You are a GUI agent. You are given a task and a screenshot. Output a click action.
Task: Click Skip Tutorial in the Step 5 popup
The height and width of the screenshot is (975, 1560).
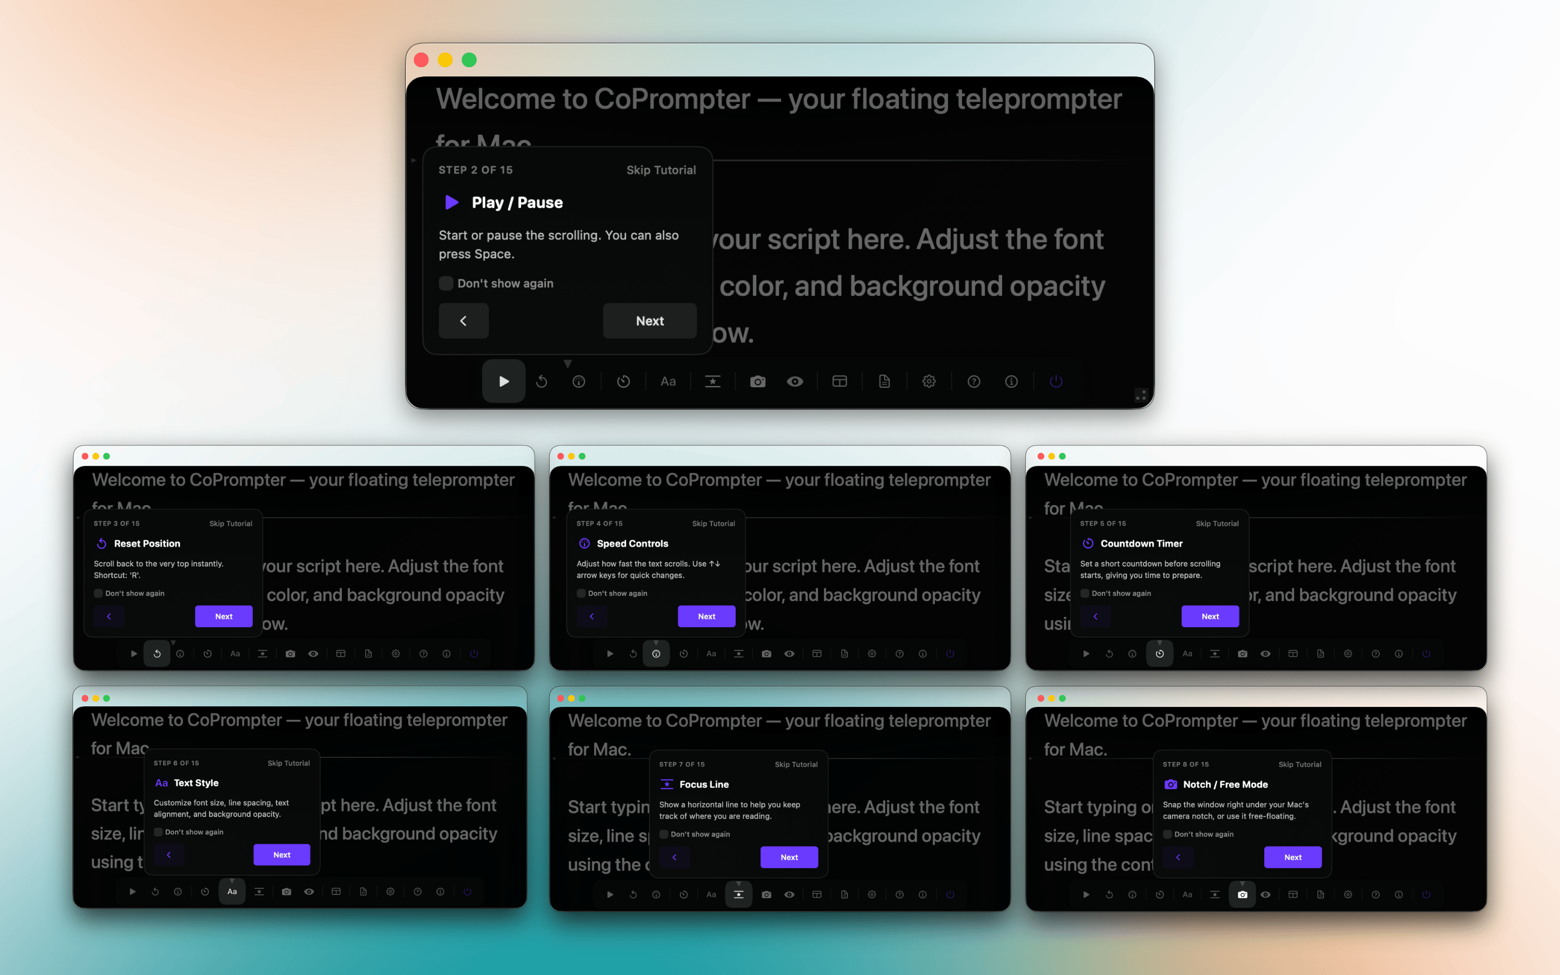click(x=1217, y=524)
